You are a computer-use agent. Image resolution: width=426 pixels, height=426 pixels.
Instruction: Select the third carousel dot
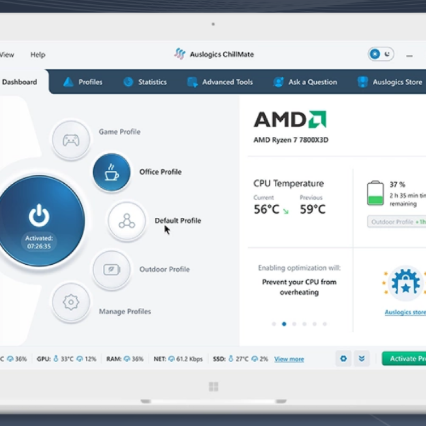[294, 324]
